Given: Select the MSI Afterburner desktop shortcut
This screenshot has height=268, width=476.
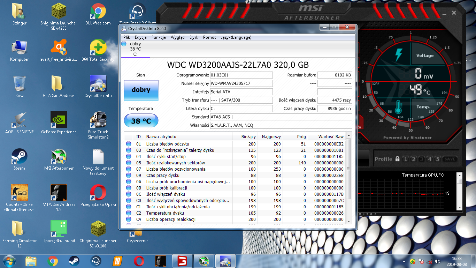Looking at the screenshot, I should (59, 159).
